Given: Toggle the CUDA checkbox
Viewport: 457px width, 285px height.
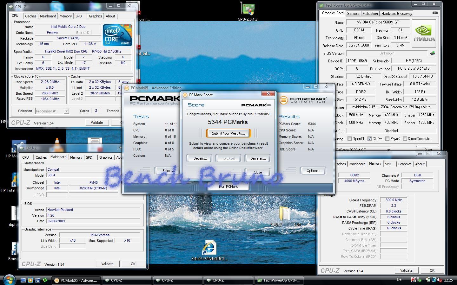Looking at the screenshot, I should pos(369,139).
